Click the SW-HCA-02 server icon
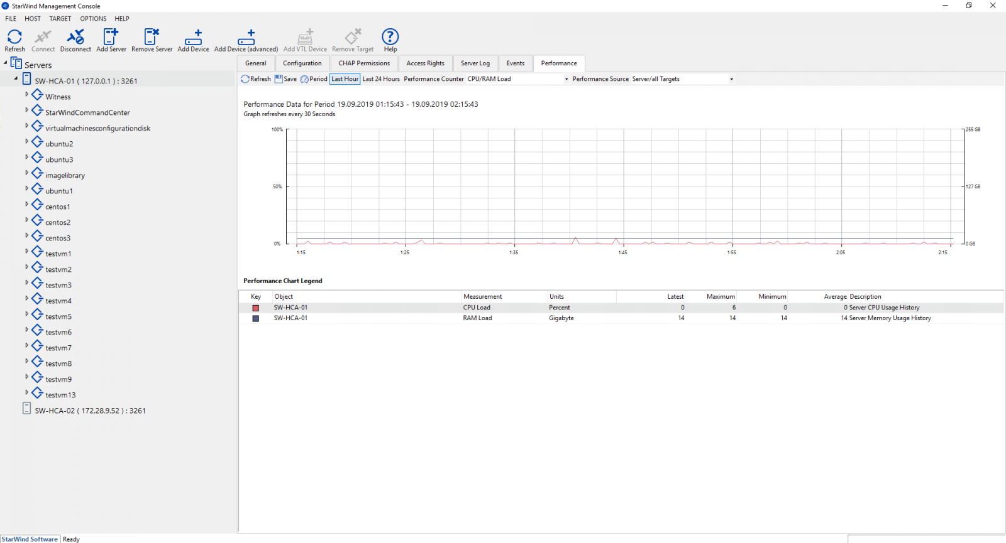The height and width of the screenshot is (543, 1006). [26, 408]
